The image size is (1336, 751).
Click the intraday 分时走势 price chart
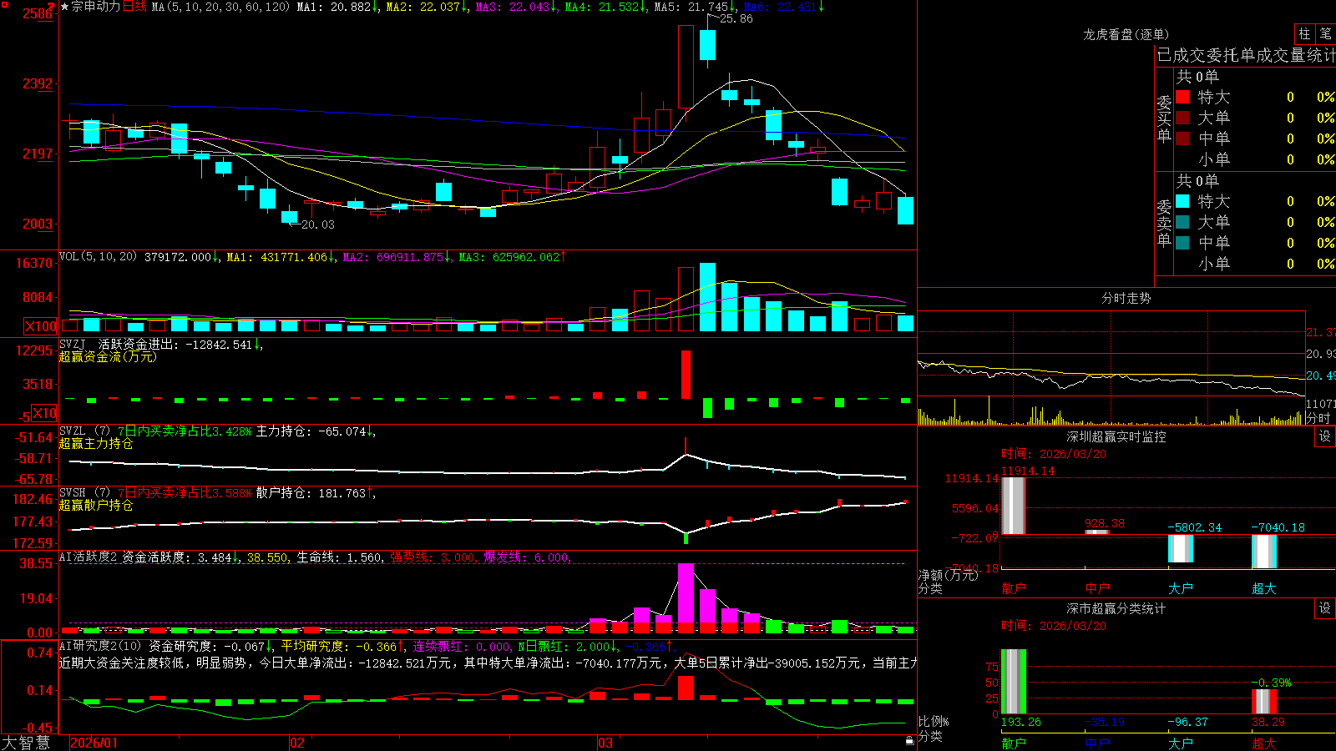[1111, 354]
